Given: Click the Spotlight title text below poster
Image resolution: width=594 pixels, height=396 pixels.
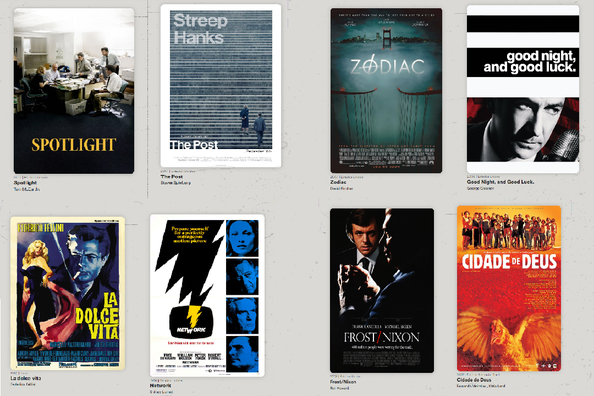Looking at the screenshot, I should point(25,183).
